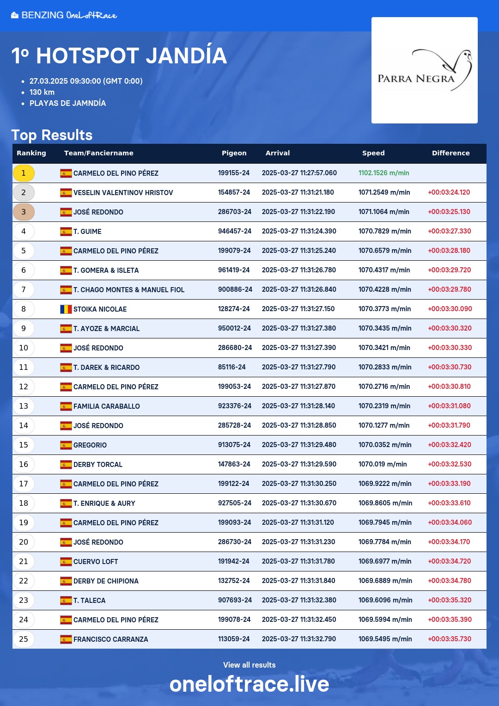Image resolution: width=499 pixels, height=706 pixels.
Task: Click the Speed column header
Action: (x=373, y=153)
